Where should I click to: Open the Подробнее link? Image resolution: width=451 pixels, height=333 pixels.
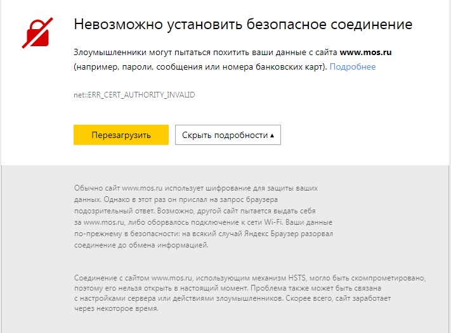[x=353, y=67]
